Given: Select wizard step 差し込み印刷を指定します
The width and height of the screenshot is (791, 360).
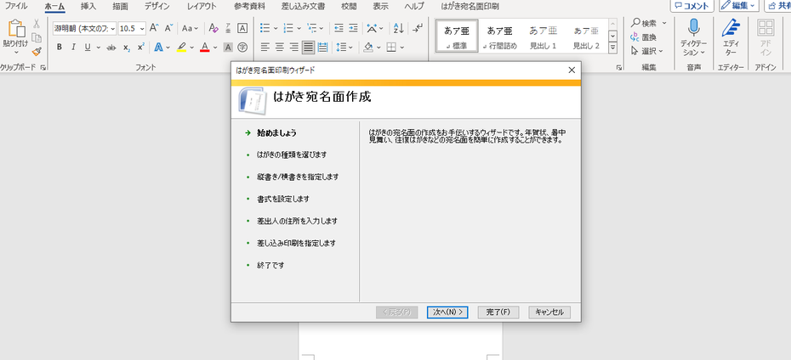Looking at the screenshot, I should [296, 243].
